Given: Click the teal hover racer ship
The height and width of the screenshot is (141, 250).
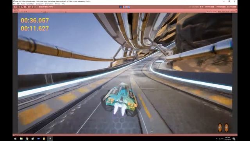Looking at the screenshot, I should click(121, 99).
